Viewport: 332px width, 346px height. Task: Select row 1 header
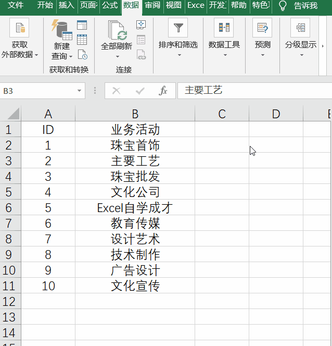10,129
